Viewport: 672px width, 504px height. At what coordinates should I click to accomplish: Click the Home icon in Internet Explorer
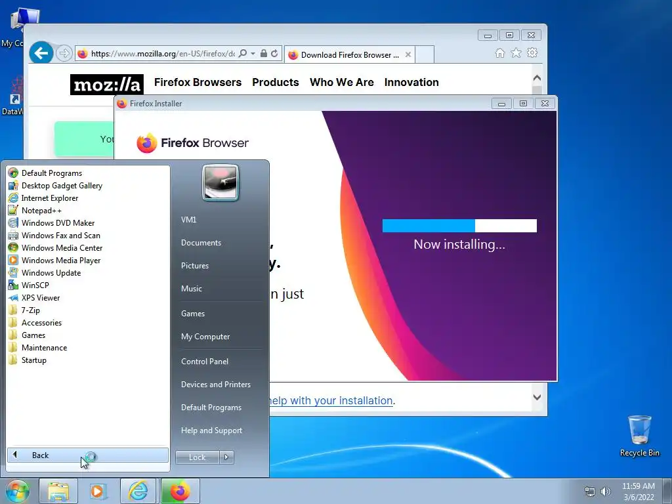pyautogui.click(x=499, y=52)
